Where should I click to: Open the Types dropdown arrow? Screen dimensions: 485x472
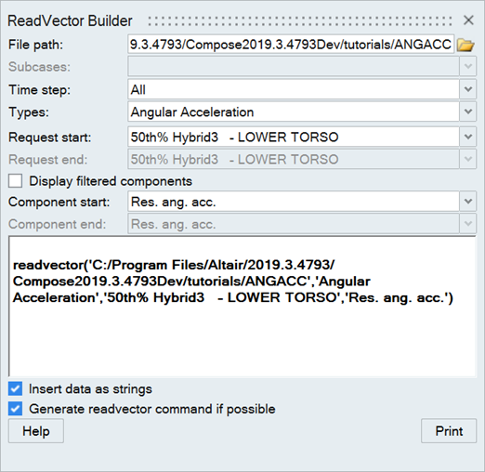point(468,111)
